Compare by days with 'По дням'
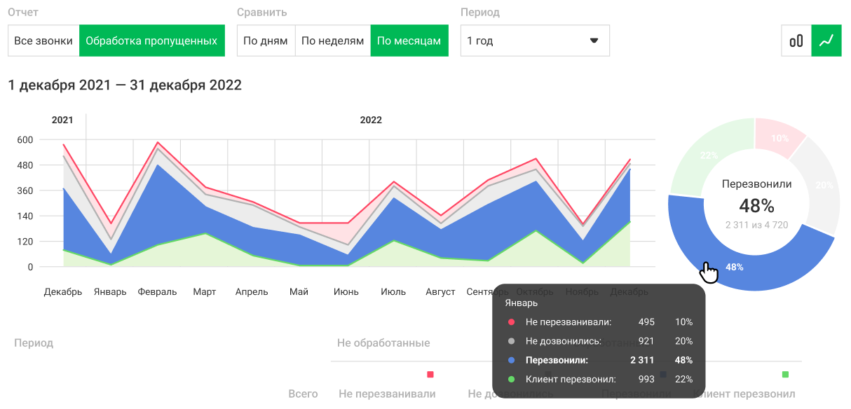 tap(266, 41)
